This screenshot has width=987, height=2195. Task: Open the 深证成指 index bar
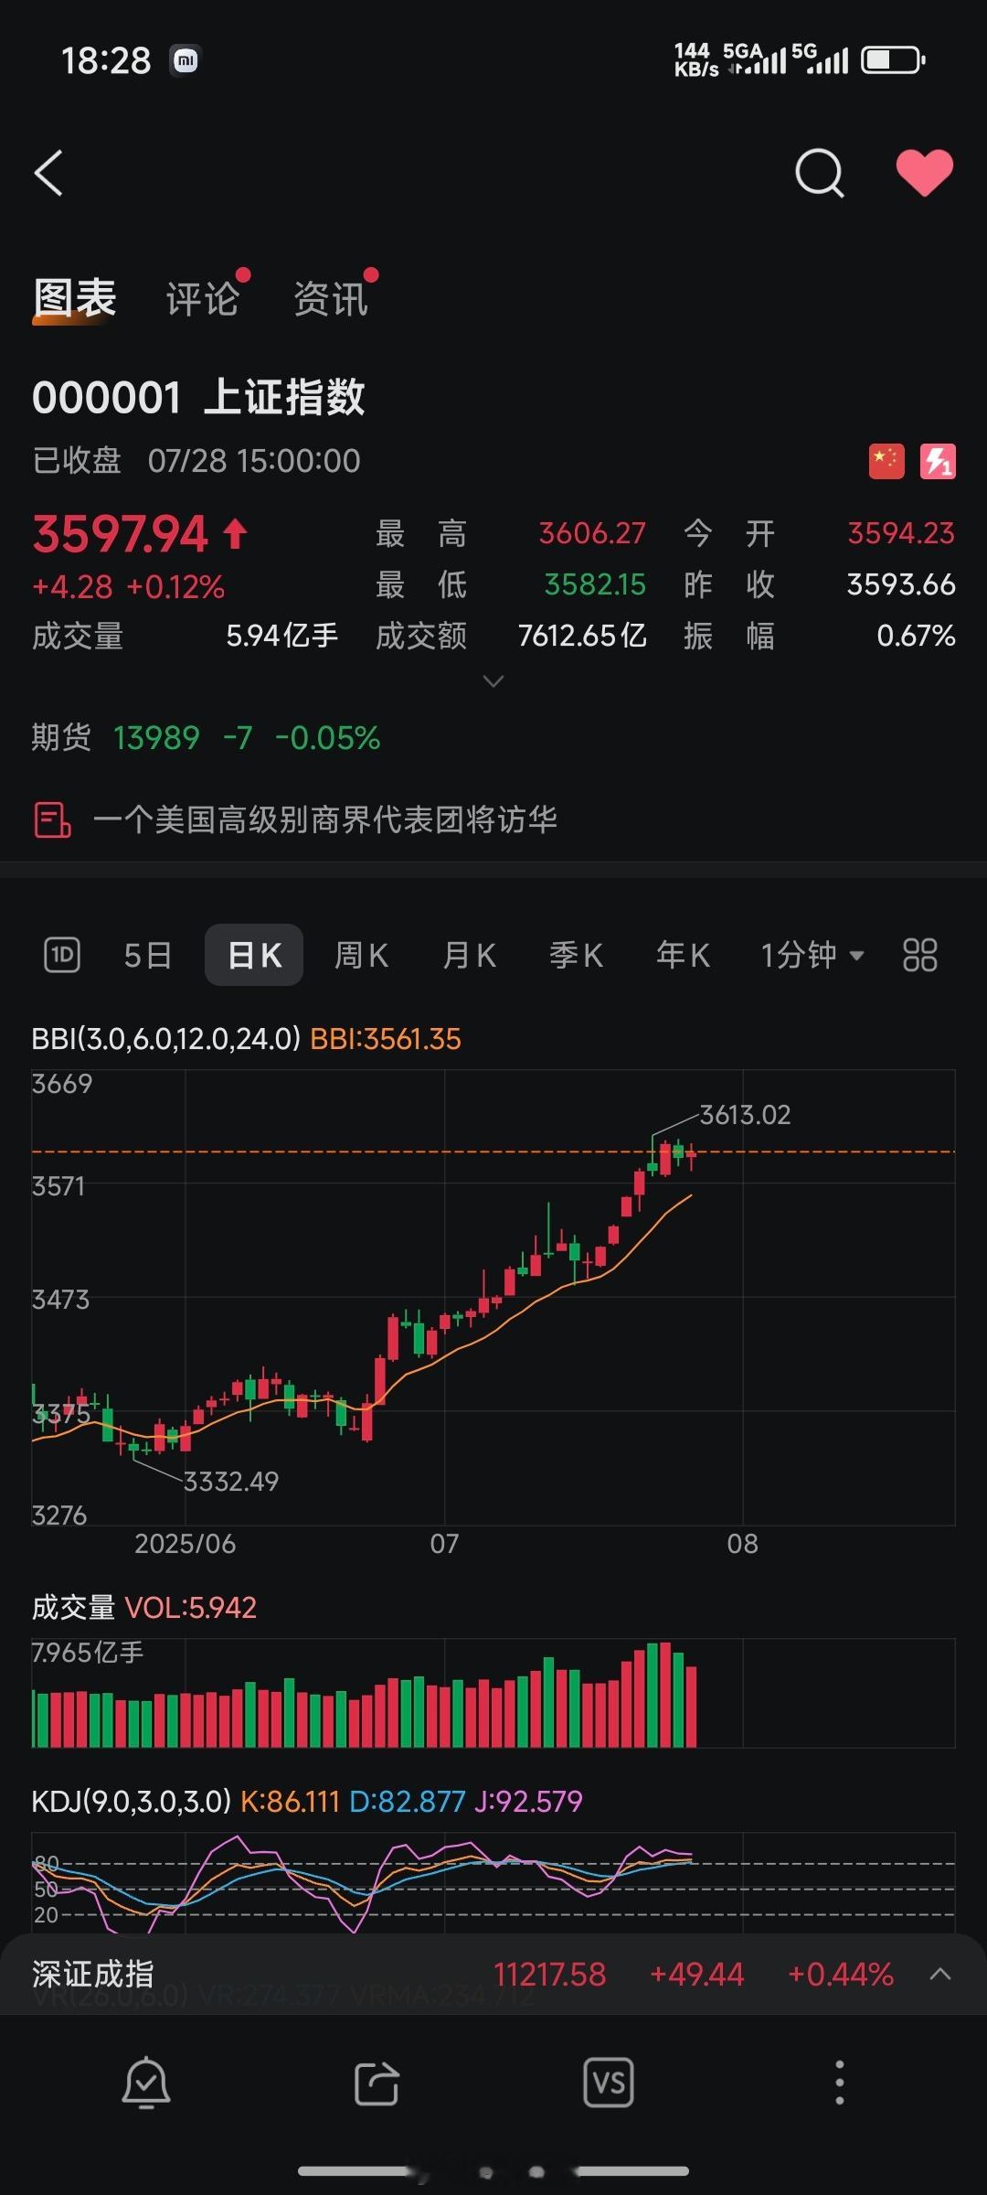[493, 1975]
